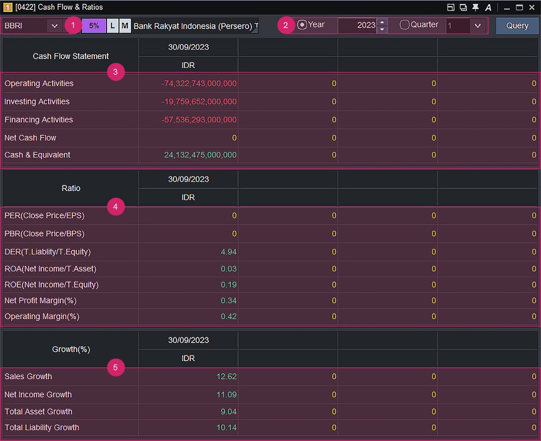Click the Net Income Growth row label
The image size is (541, 441).
tap(38, 394)
